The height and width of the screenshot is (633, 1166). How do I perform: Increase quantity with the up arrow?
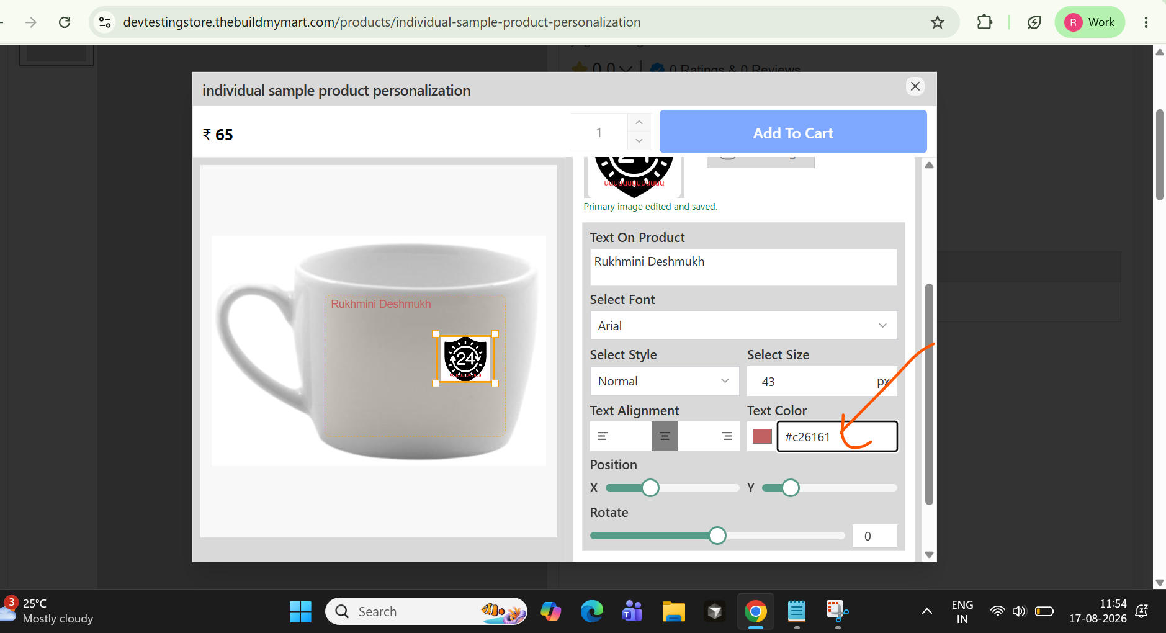[639, 122]
